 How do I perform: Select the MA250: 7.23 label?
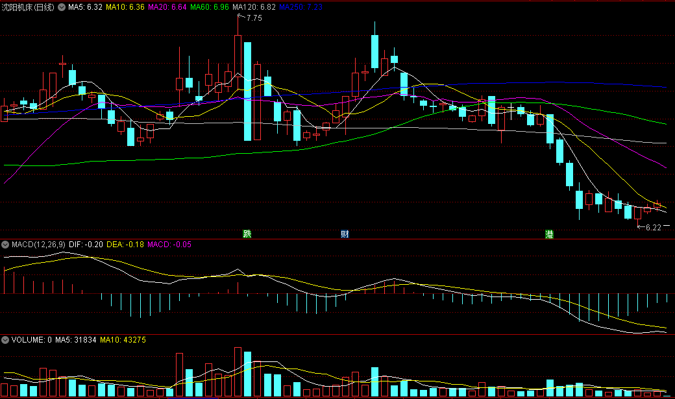click(x=301, y=7)
